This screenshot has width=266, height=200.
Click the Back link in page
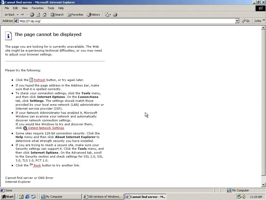tap(37, 165)
